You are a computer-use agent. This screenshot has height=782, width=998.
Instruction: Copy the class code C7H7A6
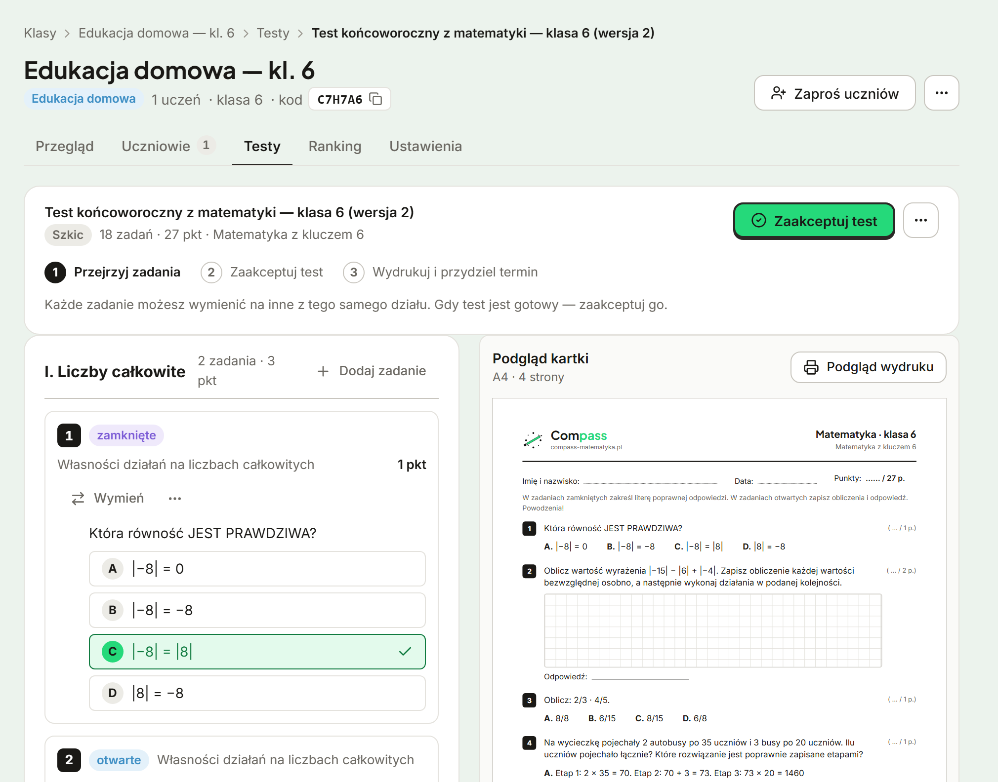376,99
